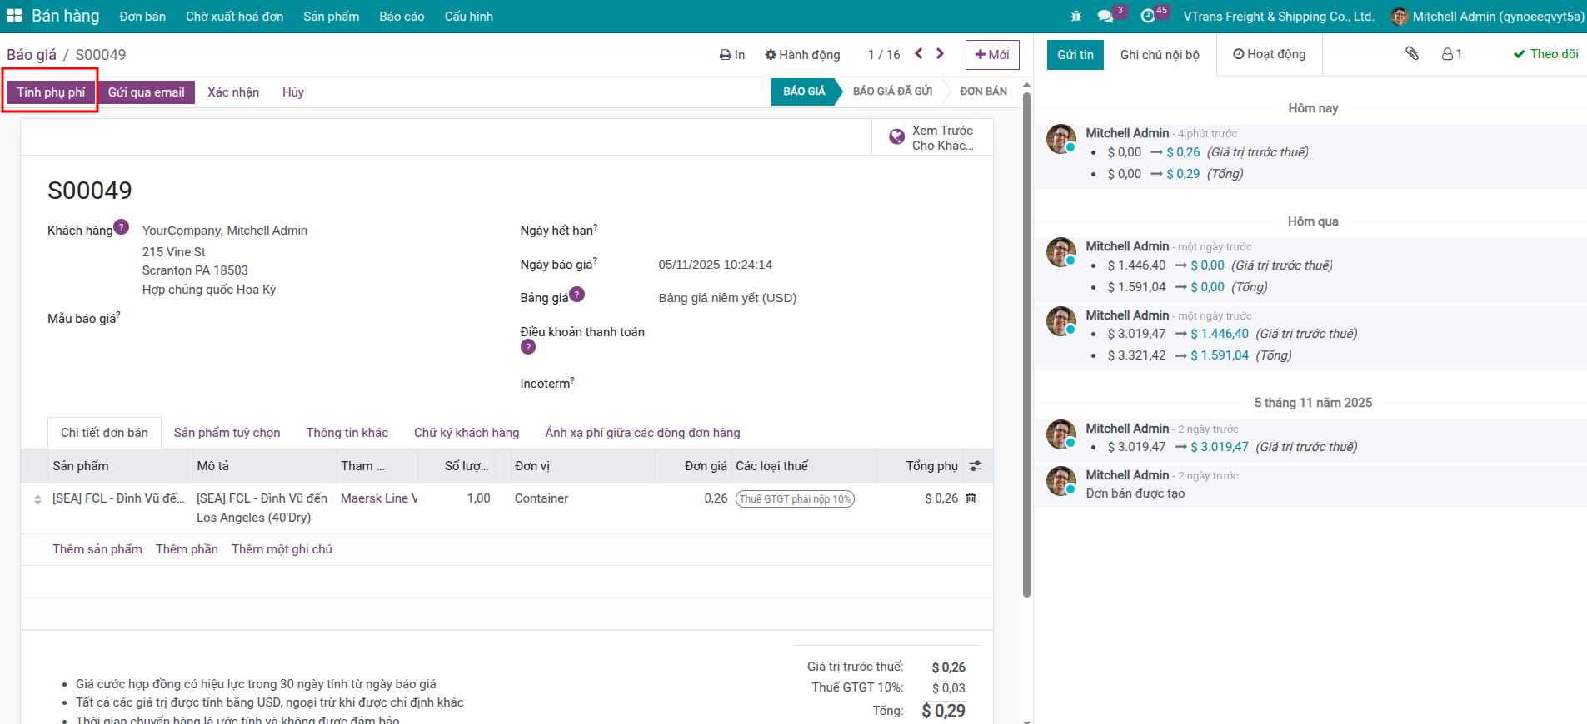
Task: Delete the order line with trash icon
Action: click(x=971, y=498)
